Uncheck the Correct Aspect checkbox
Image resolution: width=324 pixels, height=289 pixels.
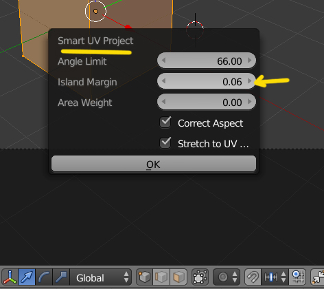[165, 122]
